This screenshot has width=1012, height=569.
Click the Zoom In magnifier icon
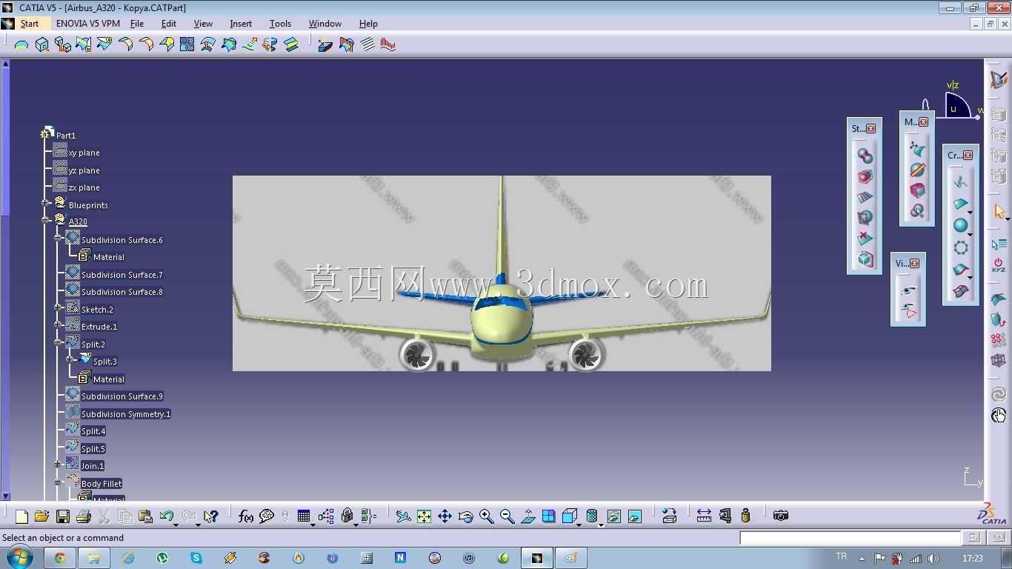tap(486, 516)
